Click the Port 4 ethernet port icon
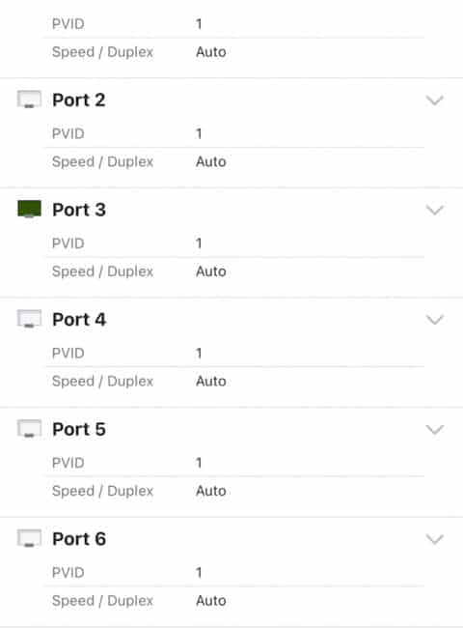 click(29, 319)
